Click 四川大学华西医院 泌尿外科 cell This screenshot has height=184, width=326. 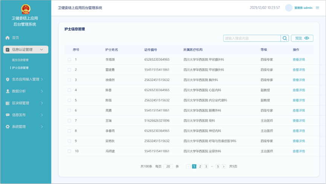click(202, 151)
